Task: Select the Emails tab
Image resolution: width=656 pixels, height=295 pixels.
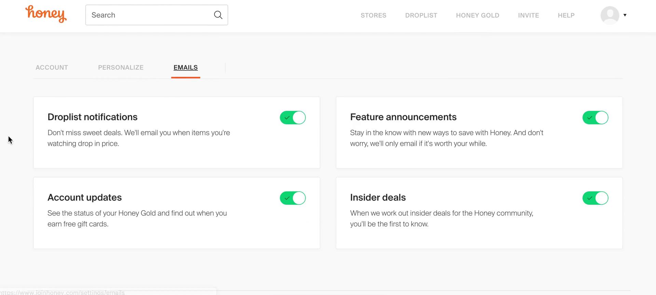Action: coord(186,67)
